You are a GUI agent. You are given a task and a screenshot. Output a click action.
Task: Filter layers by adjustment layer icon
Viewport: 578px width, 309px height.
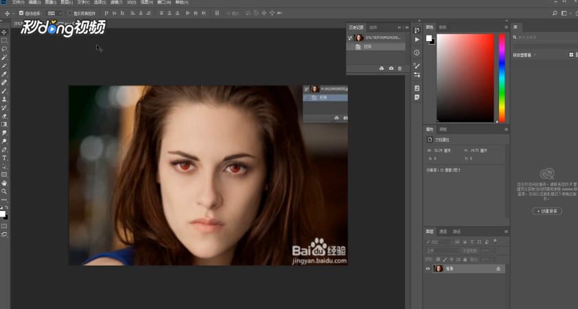pos(465,242)
